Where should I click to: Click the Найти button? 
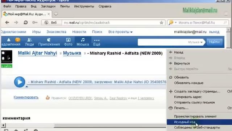pyautogui.click(x=214, y=42)
